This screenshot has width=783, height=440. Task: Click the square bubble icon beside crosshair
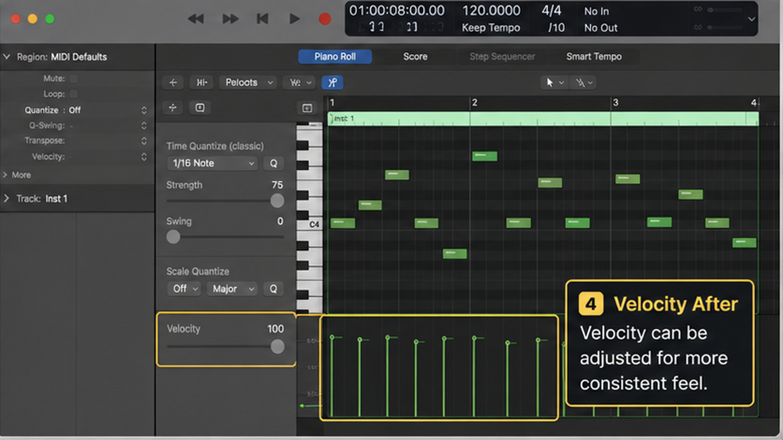click(x=200, y=108)
